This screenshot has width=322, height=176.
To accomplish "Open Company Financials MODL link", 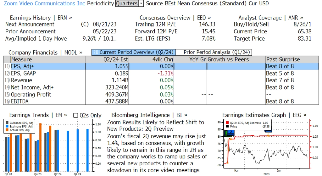I will click(45, 52).
